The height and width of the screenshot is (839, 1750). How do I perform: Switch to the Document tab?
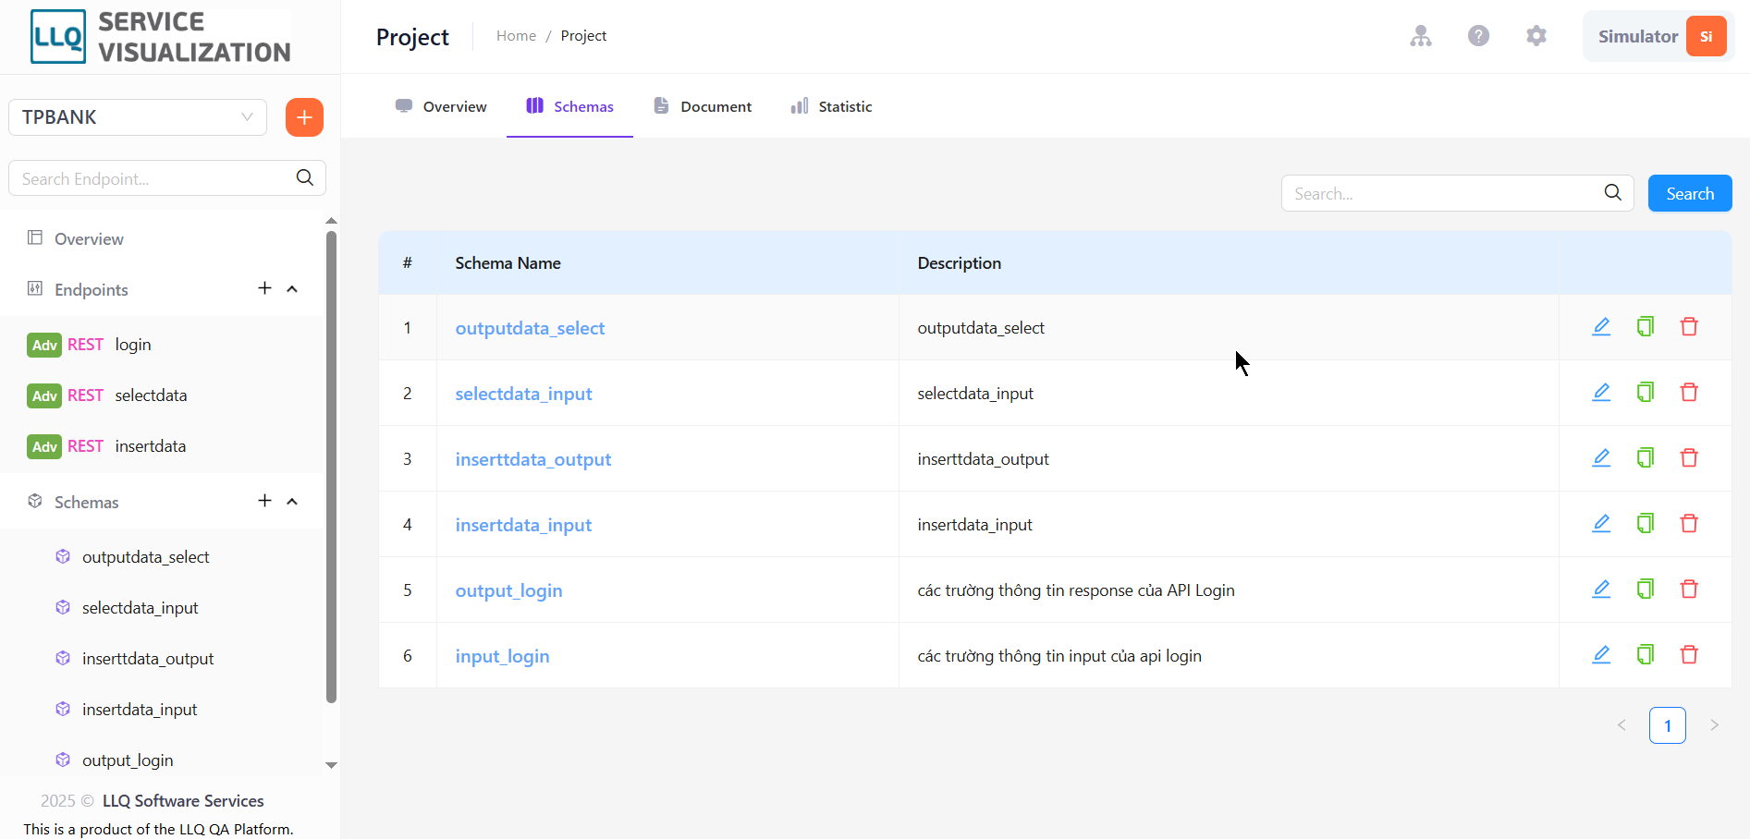[x=703, y=106]
